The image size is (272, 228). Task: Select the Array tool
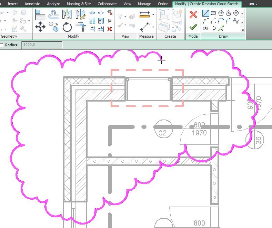92,21
